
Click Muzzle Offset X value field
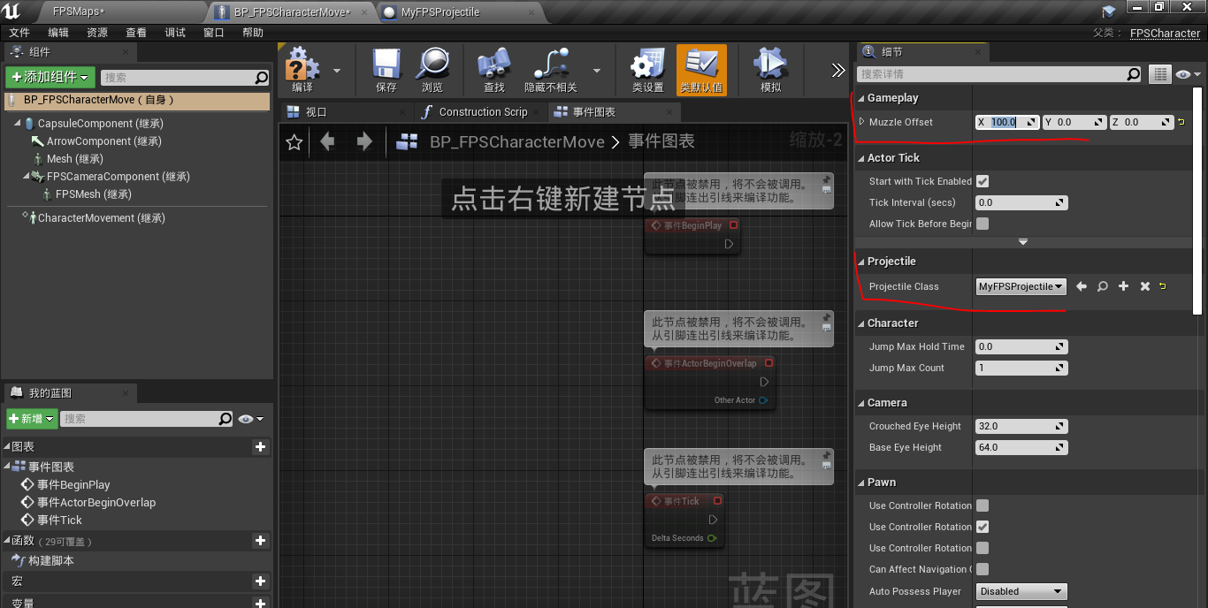(1007, 122)
